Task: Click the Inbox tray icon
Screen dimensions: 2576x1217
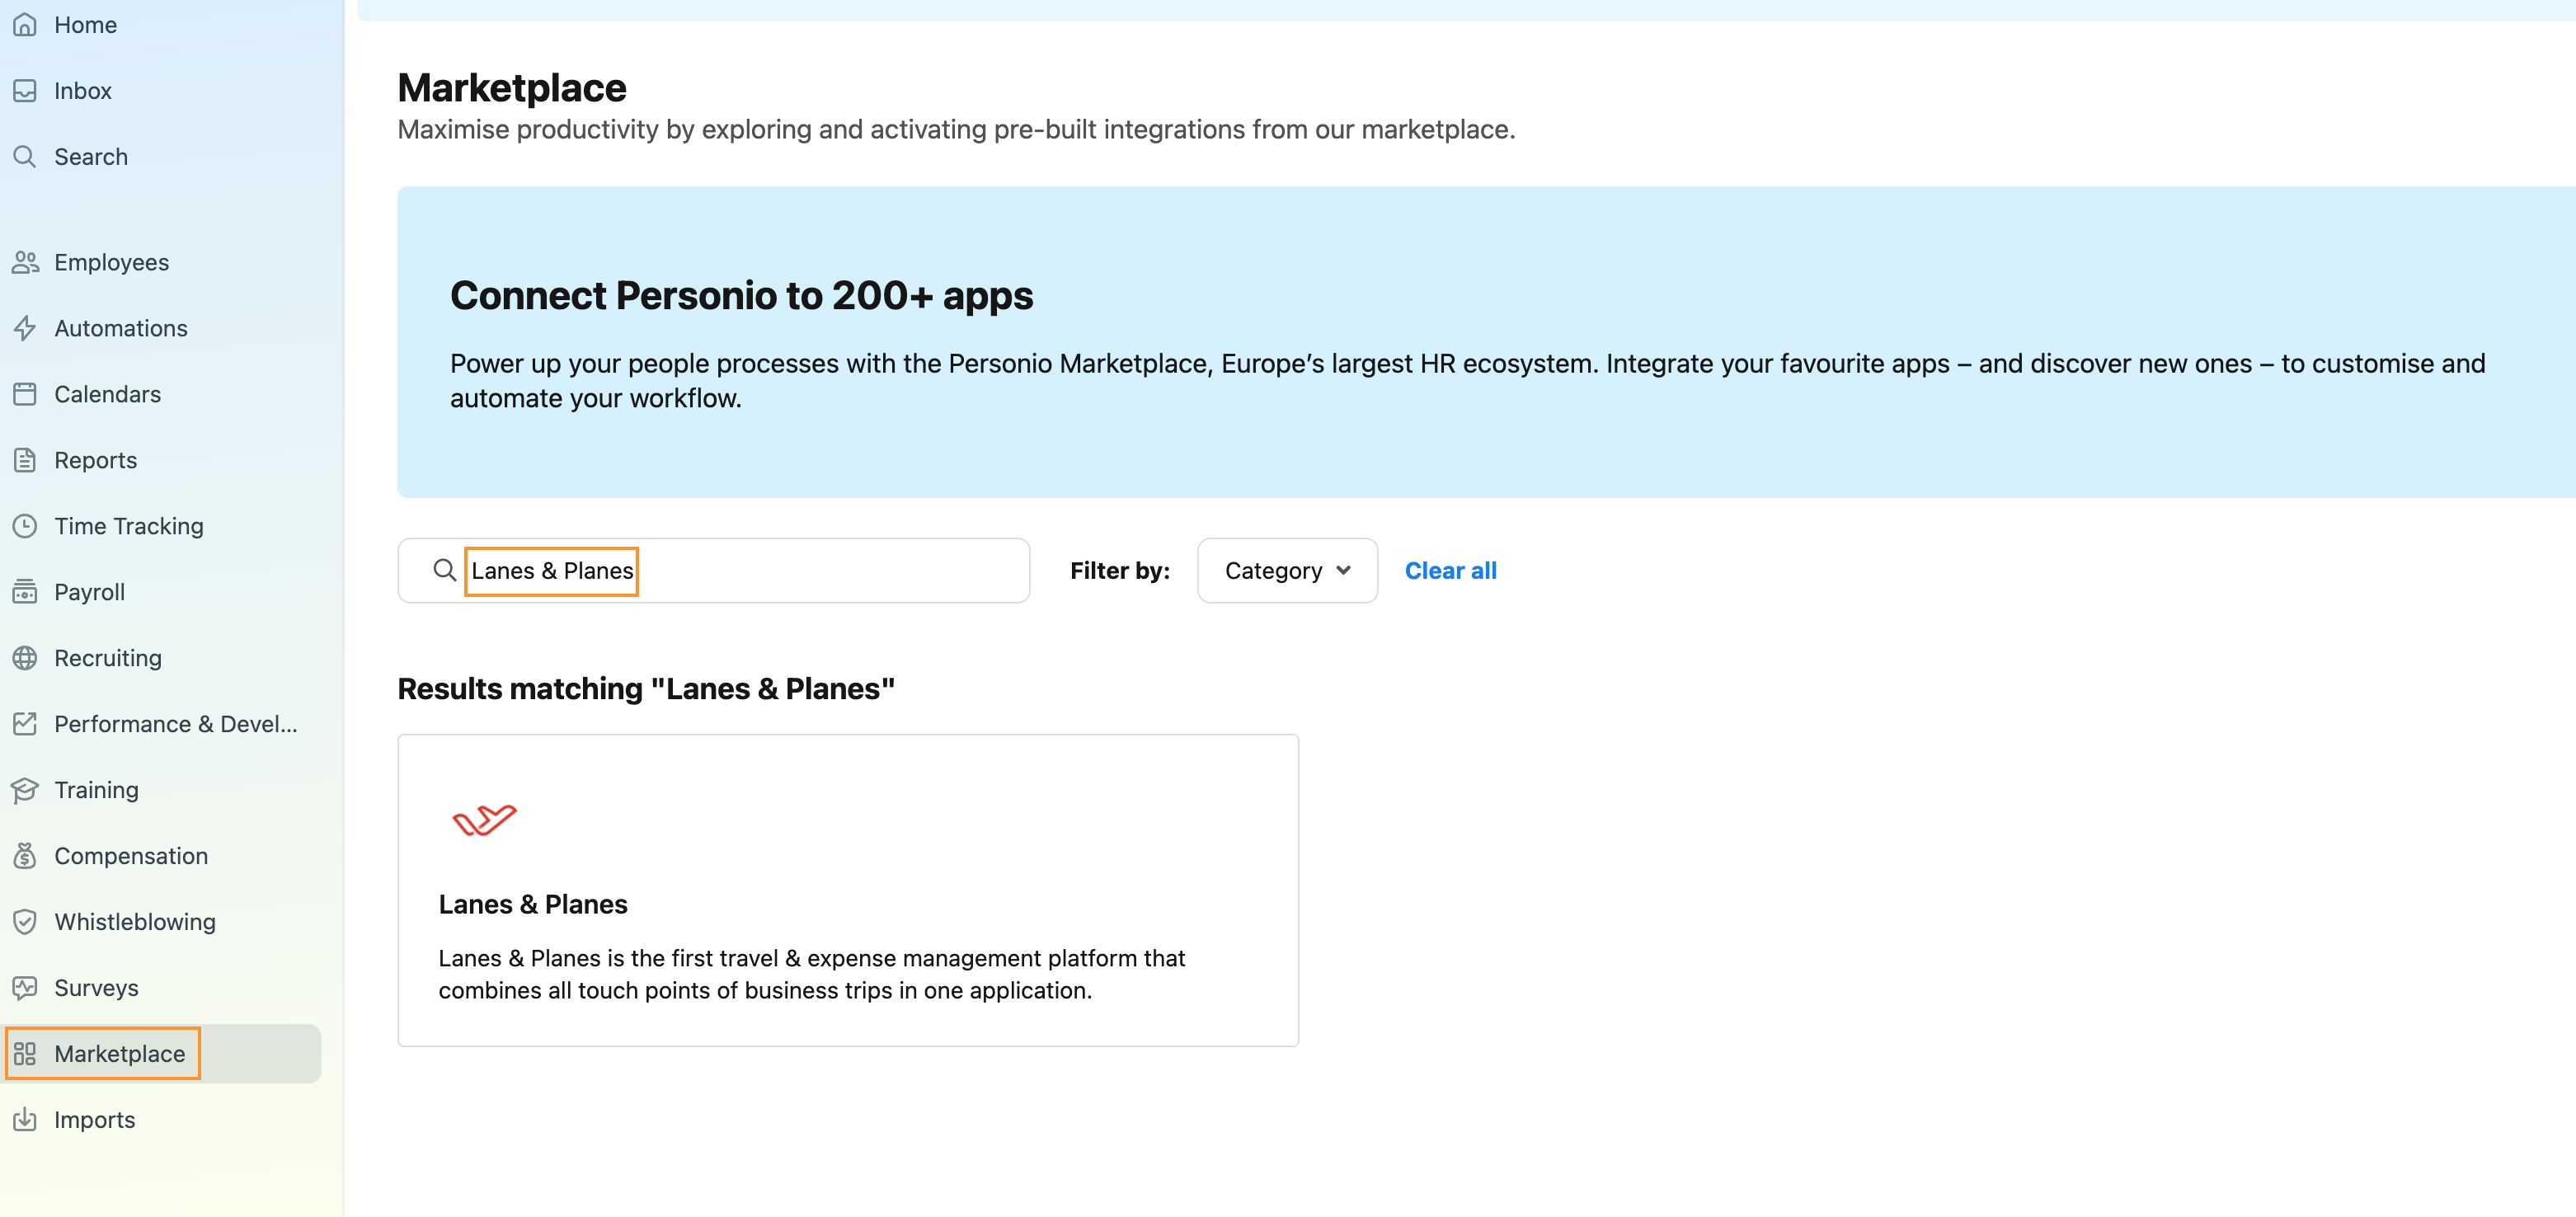Action: coord(25,91)
